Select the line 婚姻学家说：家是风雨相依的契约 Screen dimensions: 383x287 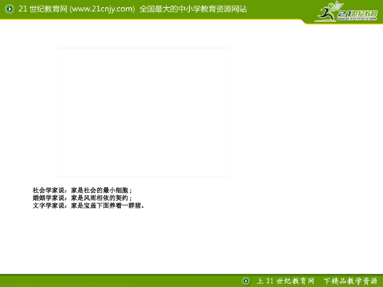click(82, 198)
